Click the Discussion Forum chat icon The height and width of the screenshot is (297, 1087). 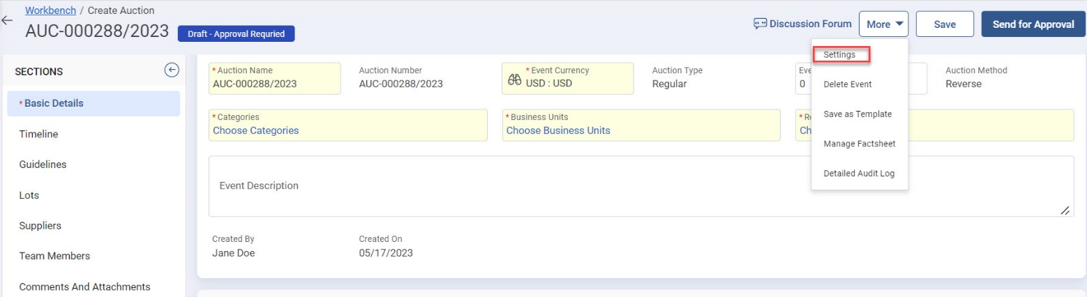coord(760,24)
